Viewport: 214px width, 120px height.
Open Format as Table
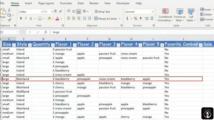tap(180, 15)
